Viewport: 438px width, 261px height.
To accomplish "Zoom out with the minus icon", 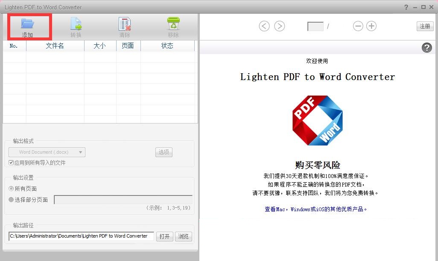I will click(x=358, y=26).
